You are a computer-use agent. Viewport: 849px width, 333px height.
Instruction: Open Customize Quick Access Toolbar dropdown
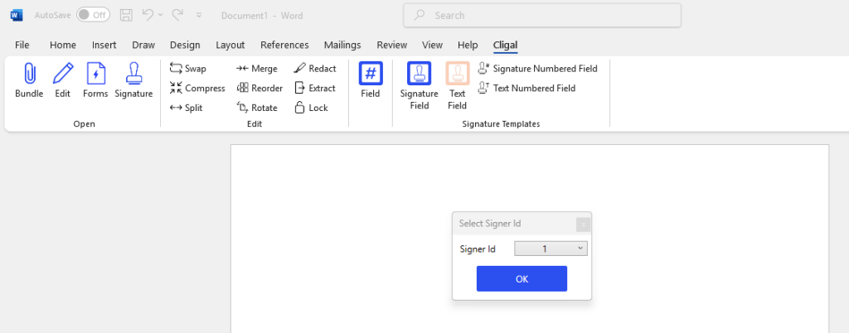199,15
